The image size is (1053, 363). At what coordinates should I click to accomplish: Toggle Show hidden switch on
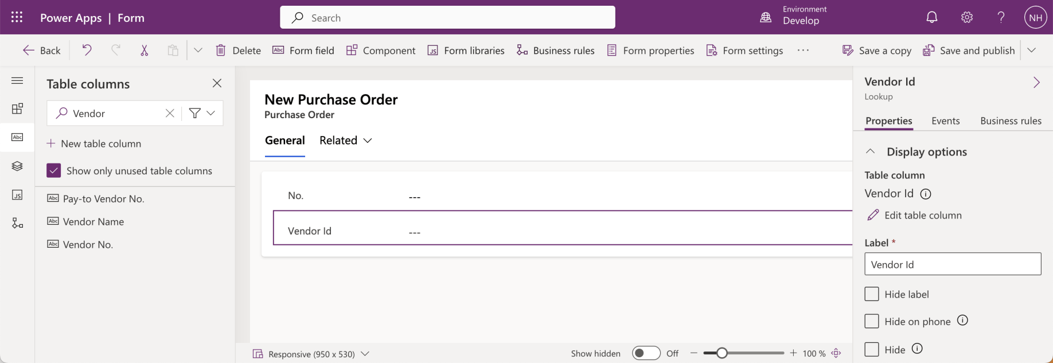coord(646,353)
